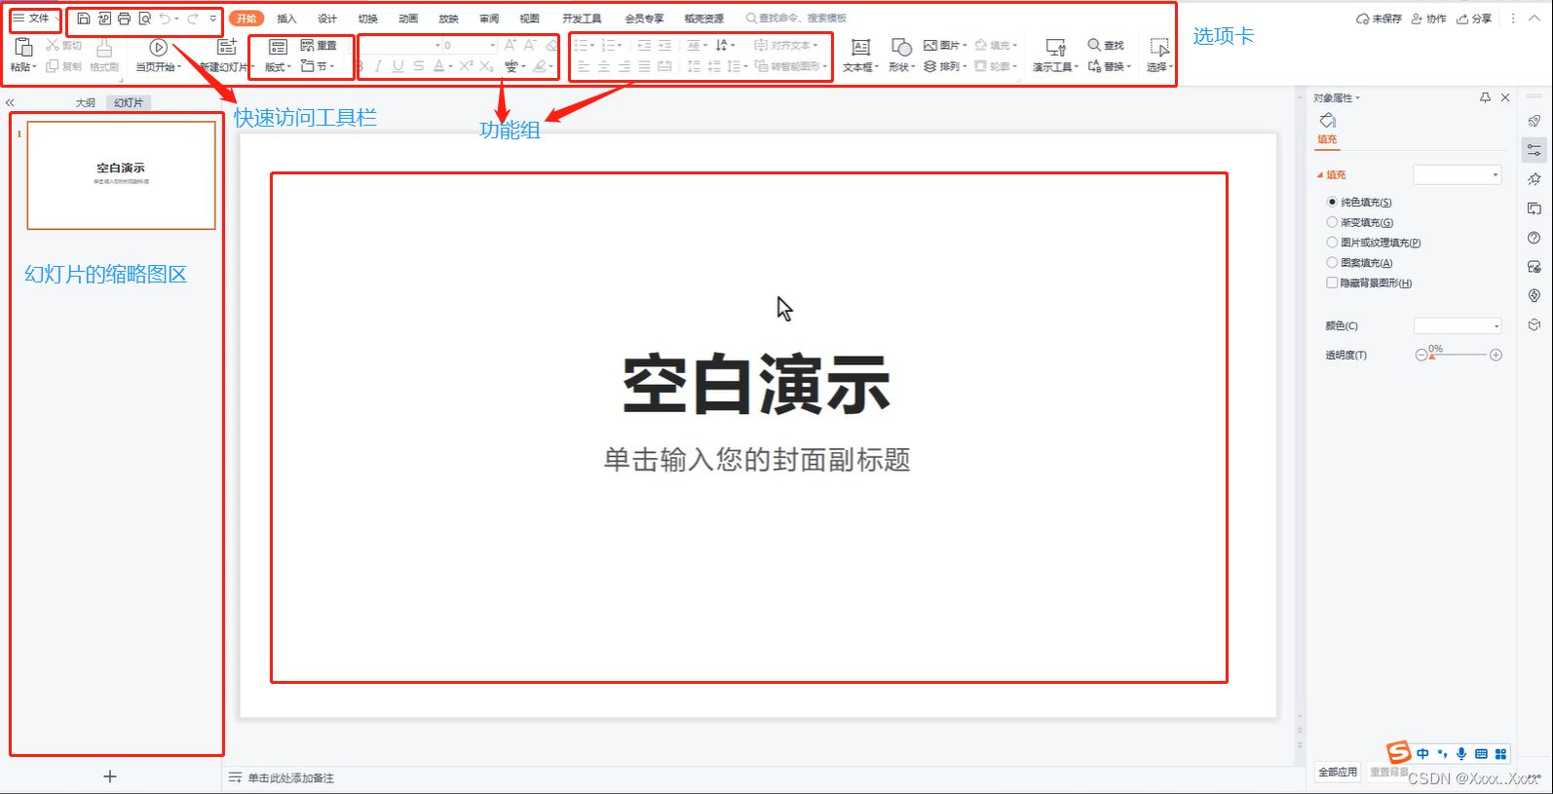Viewport: 1553px width, 794px height.
Task: Click the Select (选择) cursor icon
Action: [x=1159, y=47]
